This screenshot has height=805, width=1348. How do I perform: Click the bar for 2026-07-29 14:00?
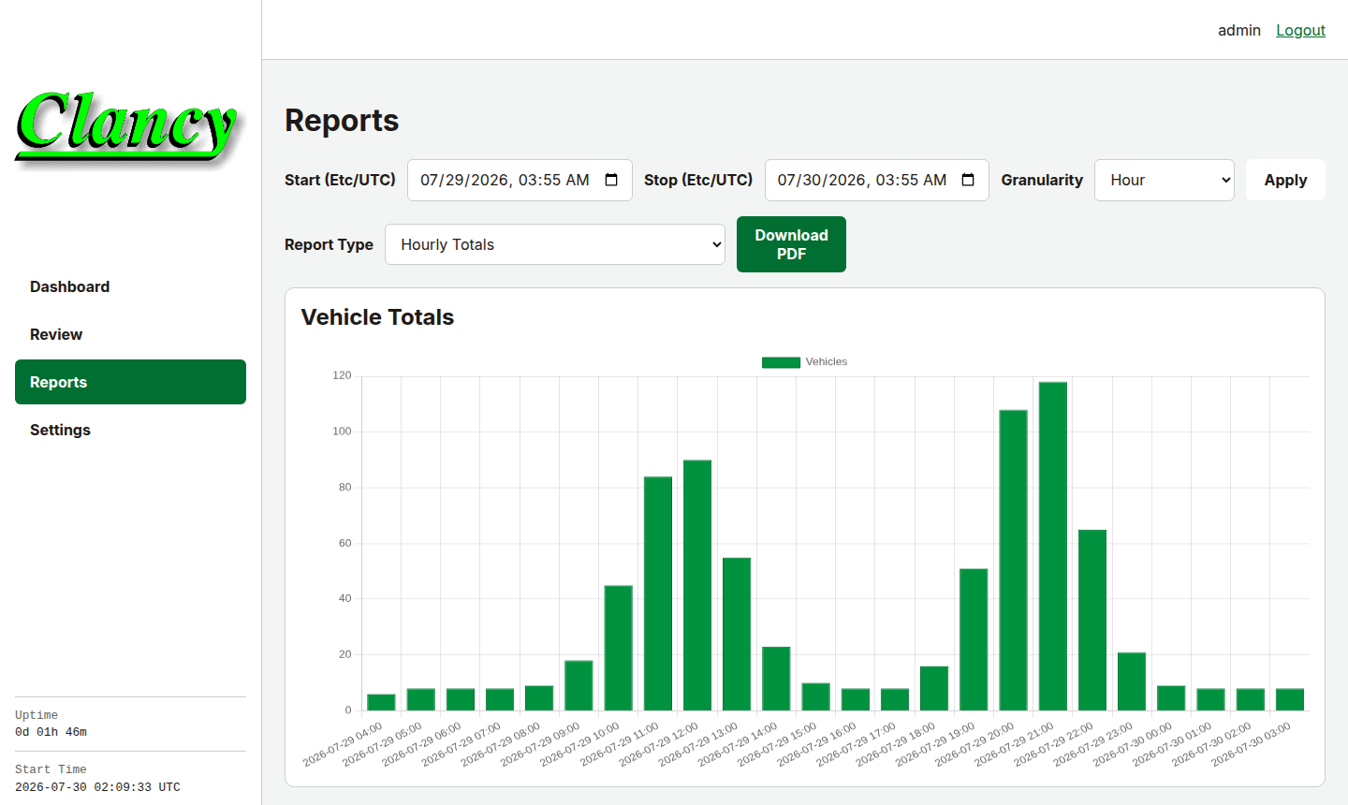[x=776, y=679]
